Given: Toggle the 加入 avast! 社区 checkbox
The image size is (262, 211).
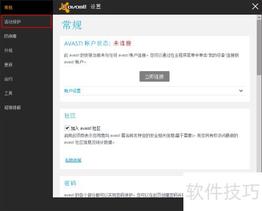Looking at the screenshot, I should [x=67, y=128].
